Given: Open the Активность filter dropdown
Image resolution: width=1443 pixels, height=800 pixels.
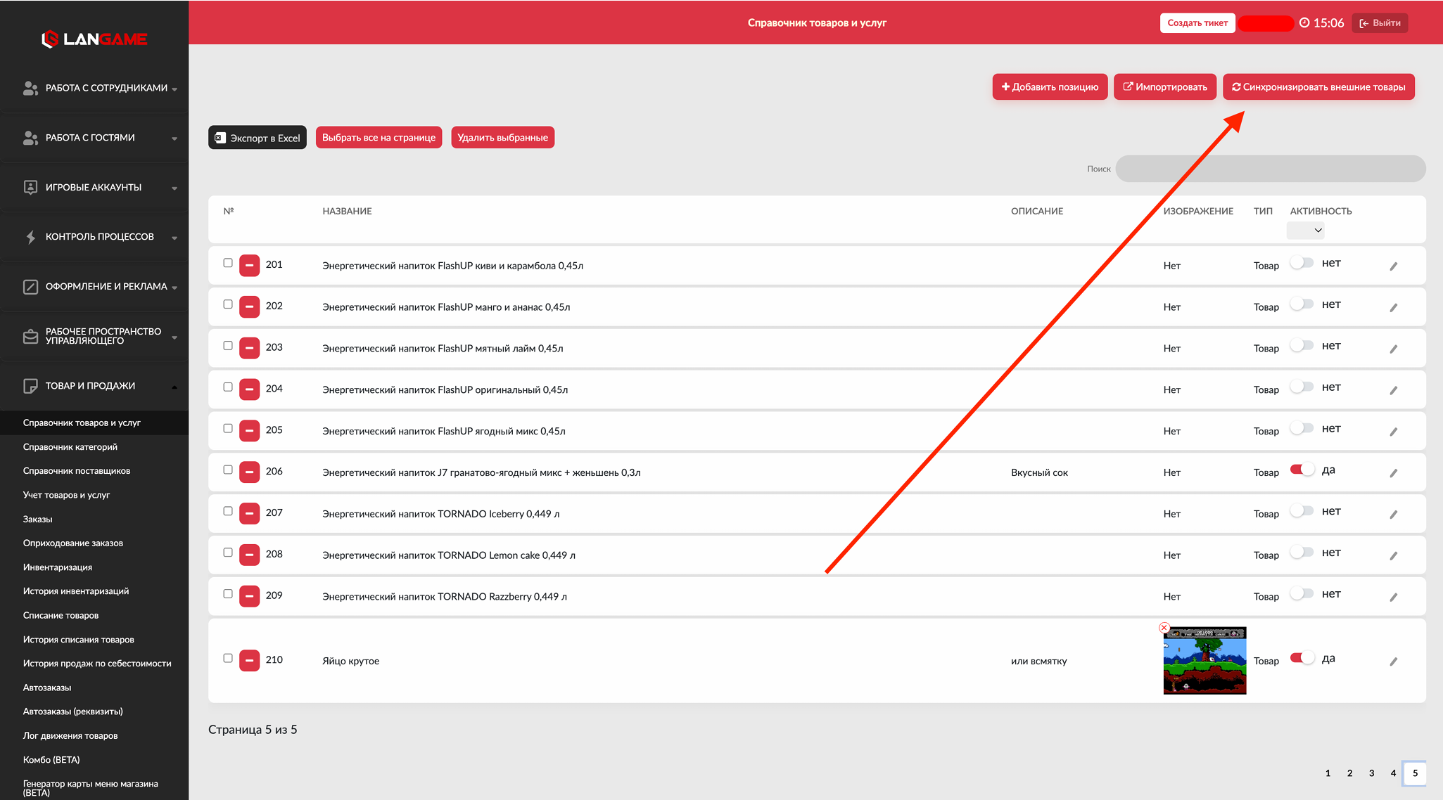Looking at the screenshot, I should pos(1306,231).
